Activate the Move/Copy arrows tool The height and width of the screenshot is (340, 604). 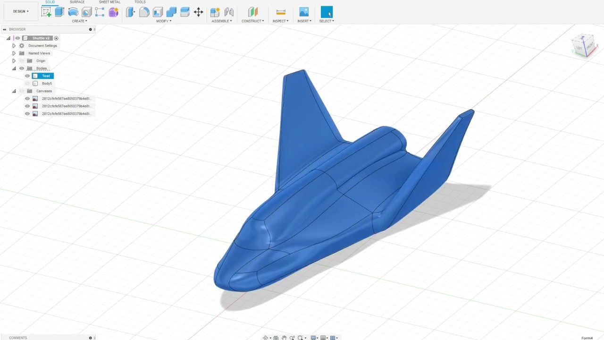pos(198,12)
